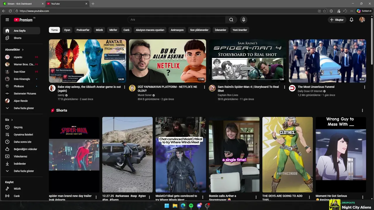This screenshot has height=210, width=374.
Task: Select the Müzik filter chip
Action: (99, 30)
